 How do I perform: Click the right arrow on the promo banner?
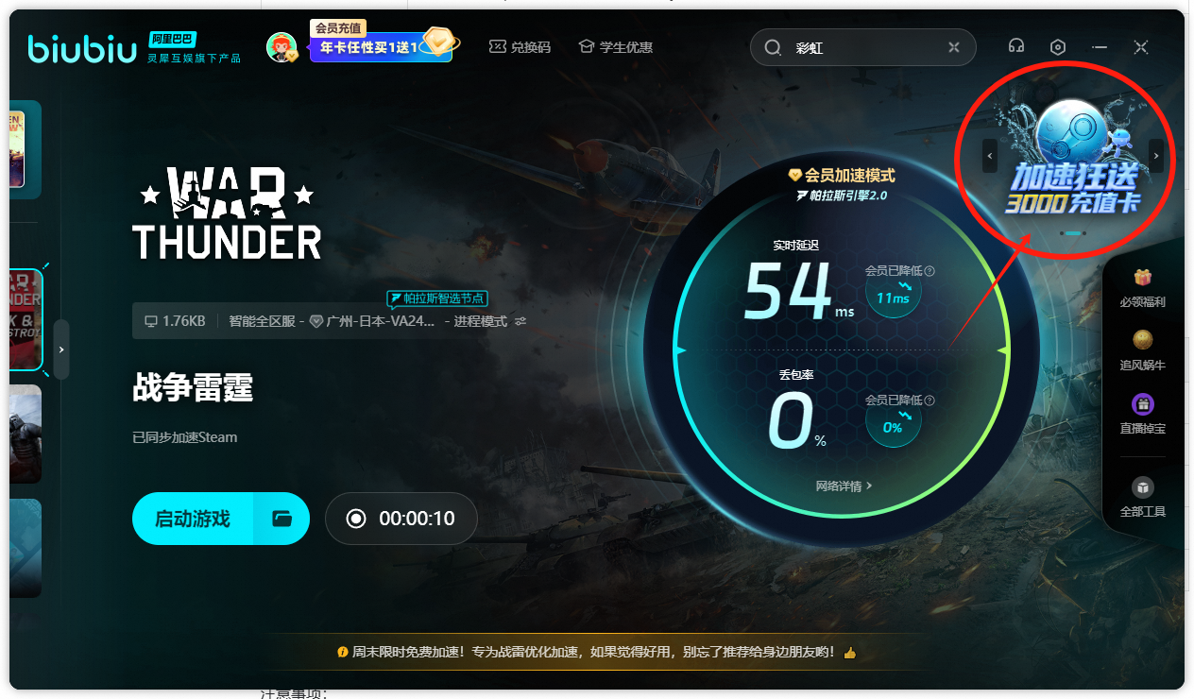coord(1155,155)
